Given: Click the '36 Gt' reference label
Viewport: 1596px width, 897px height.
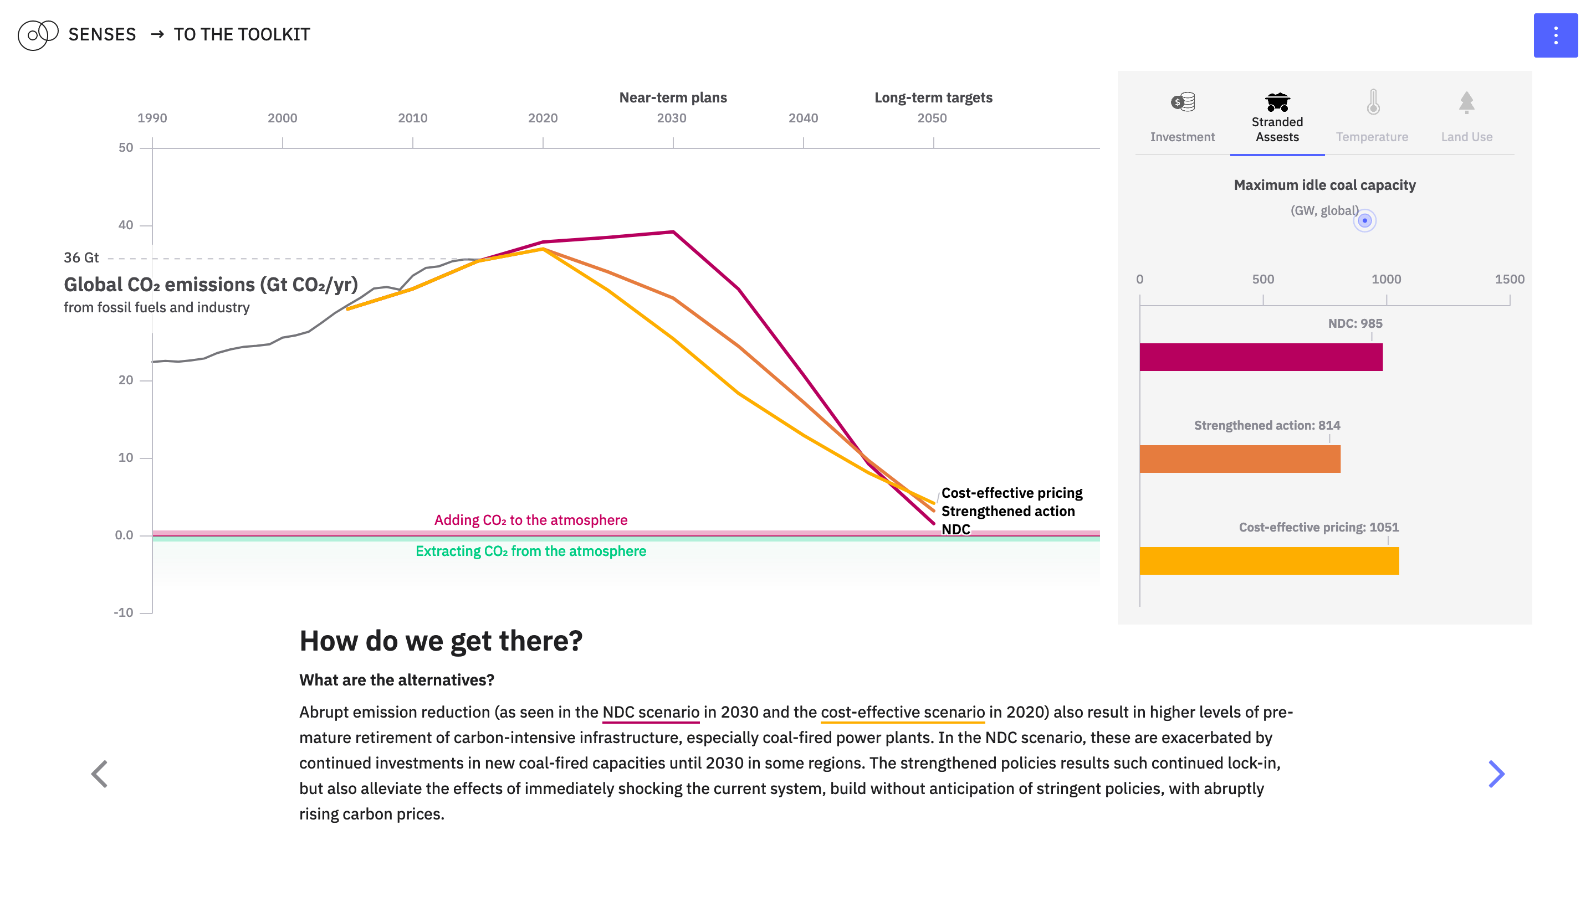Looking at the screenshot, I should [81, 257].
